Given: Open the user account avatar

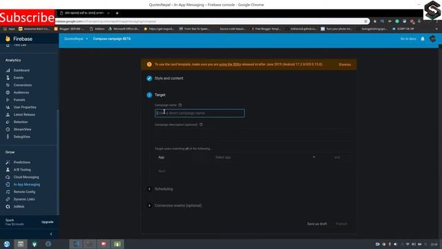Looking at the screenshot, I should [x=433, y=39].
